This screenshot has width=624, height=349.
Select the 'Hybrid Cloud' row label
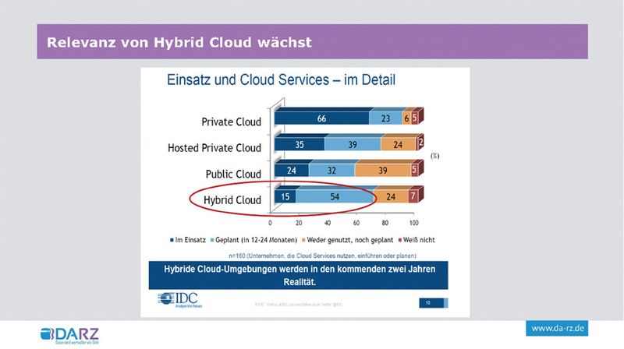[x=232, y=200]
